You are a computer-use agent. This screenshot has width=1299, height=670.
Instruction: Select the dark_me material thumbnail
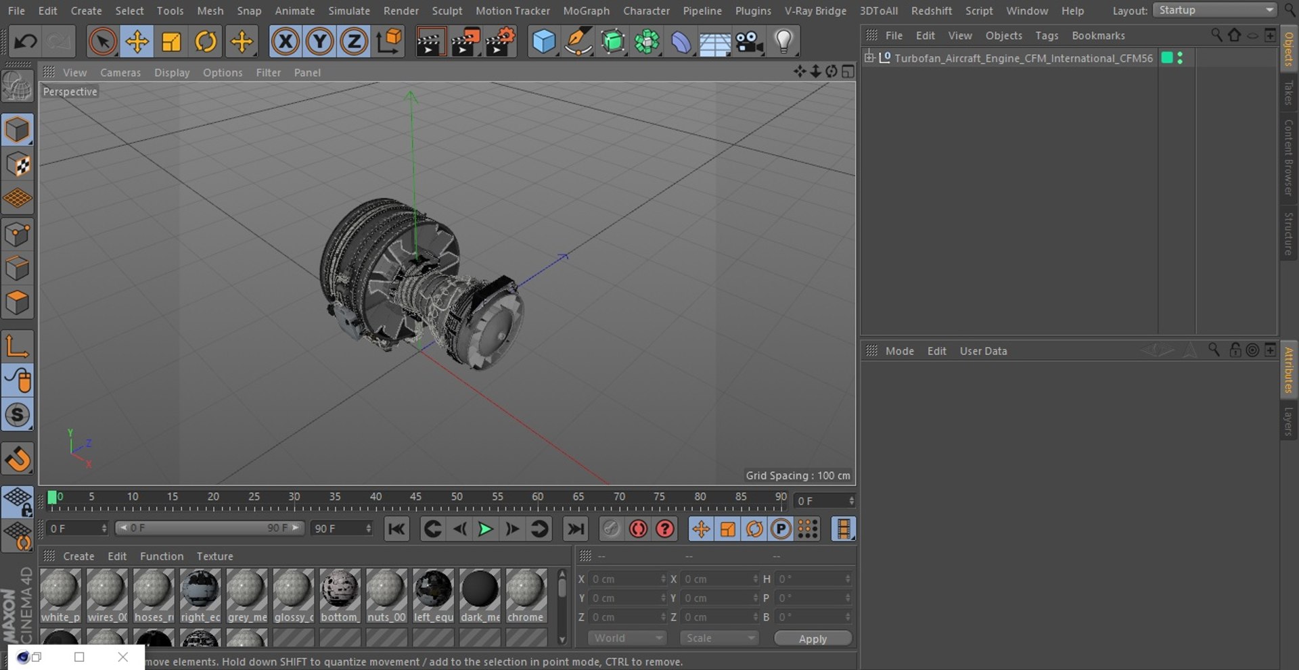click(x=480, y=596)
